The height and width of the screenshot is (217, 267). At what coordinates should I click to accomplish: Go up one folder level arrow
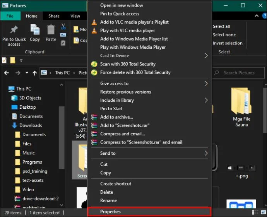[35, 73]
